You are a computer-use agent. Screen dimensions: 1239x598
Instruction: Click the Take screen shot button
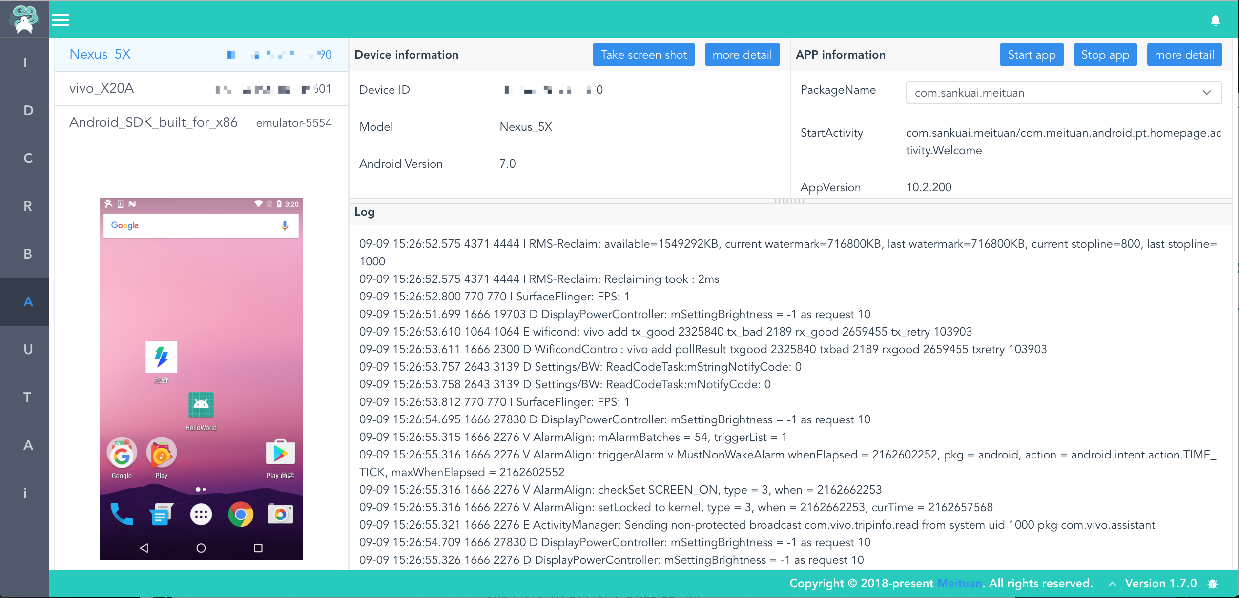[x=643, y=55]
